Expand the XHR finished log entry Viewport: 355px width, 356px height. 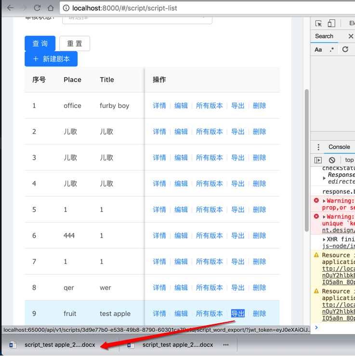click(x=324, y=239)
